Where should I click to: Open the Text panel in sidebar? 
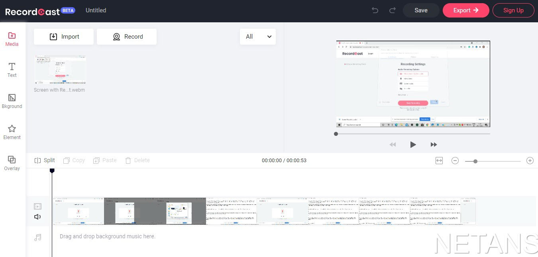12,70
